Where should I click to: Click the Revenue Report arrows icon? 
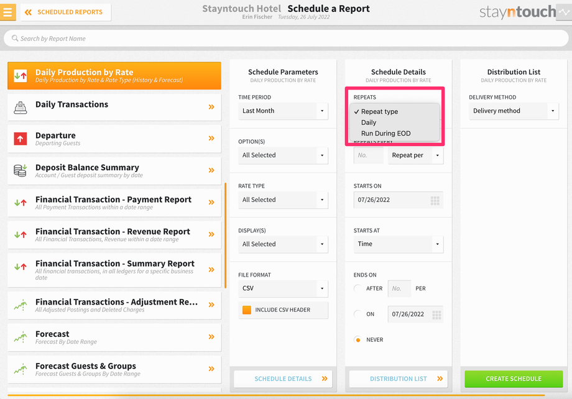[x=21, y=234]
